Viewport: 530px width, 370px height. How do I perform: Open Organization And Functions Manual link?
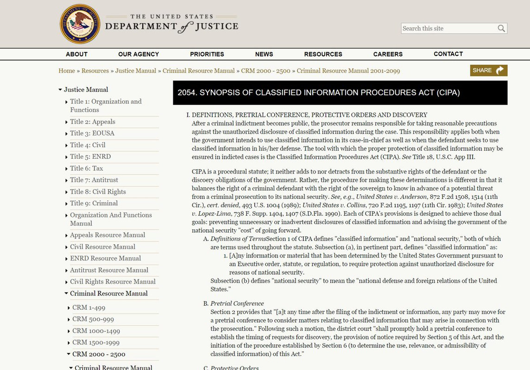111,219
